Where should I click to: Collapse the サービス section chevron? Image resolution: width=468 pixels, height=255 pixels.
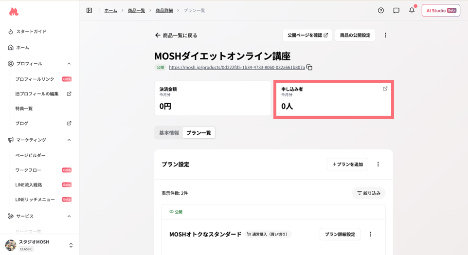pyautogui.click(x=69, y=216)
